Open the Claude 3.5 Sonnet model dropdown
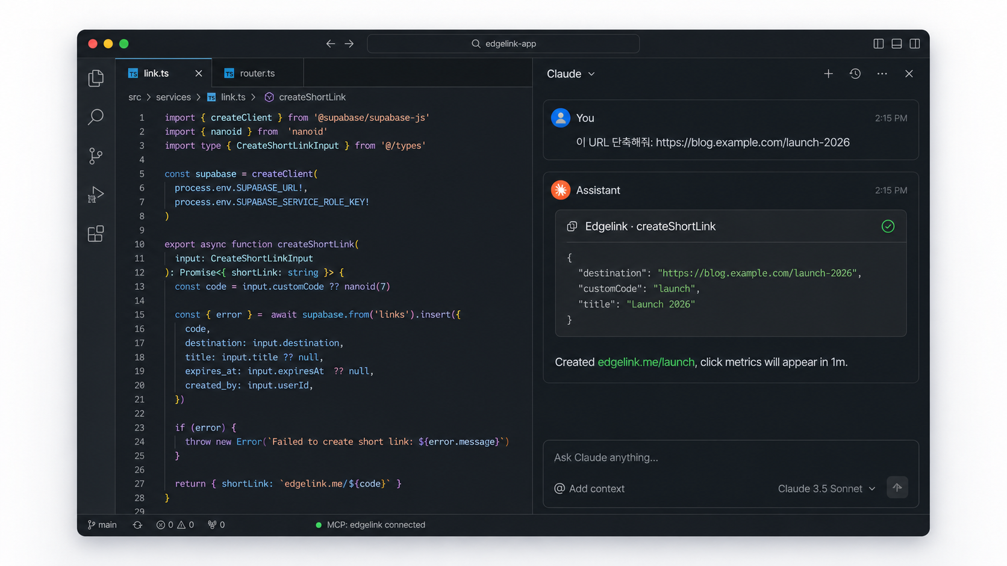Viewport: 1007px width, 566px height. (x=826, y=488)
